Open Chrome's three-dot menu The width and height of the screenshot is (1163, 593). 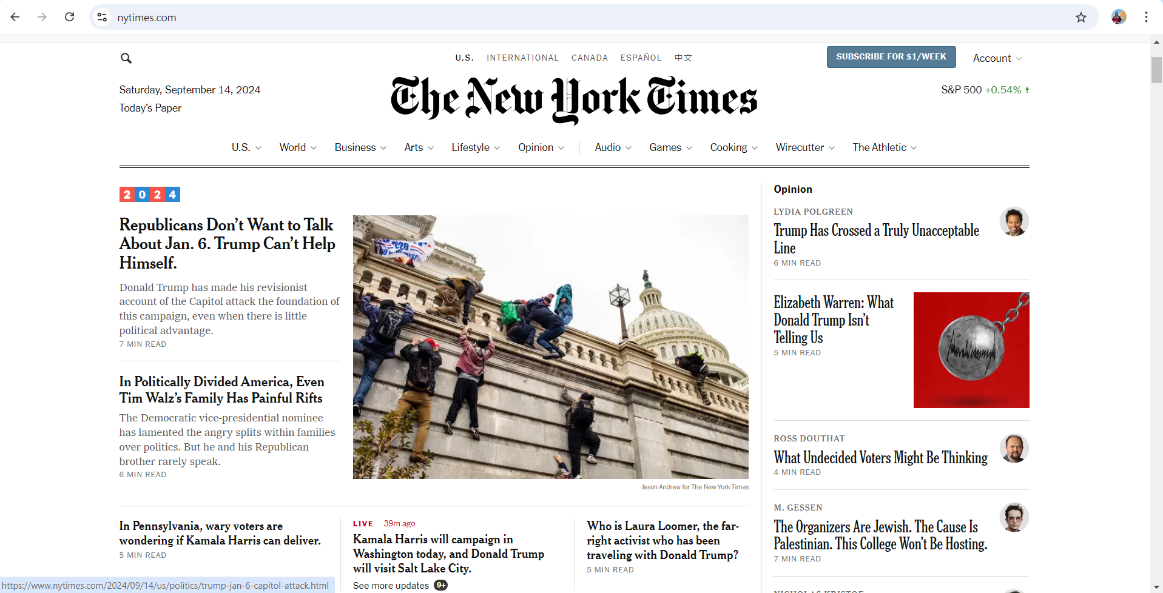[x=1146, y=17]
